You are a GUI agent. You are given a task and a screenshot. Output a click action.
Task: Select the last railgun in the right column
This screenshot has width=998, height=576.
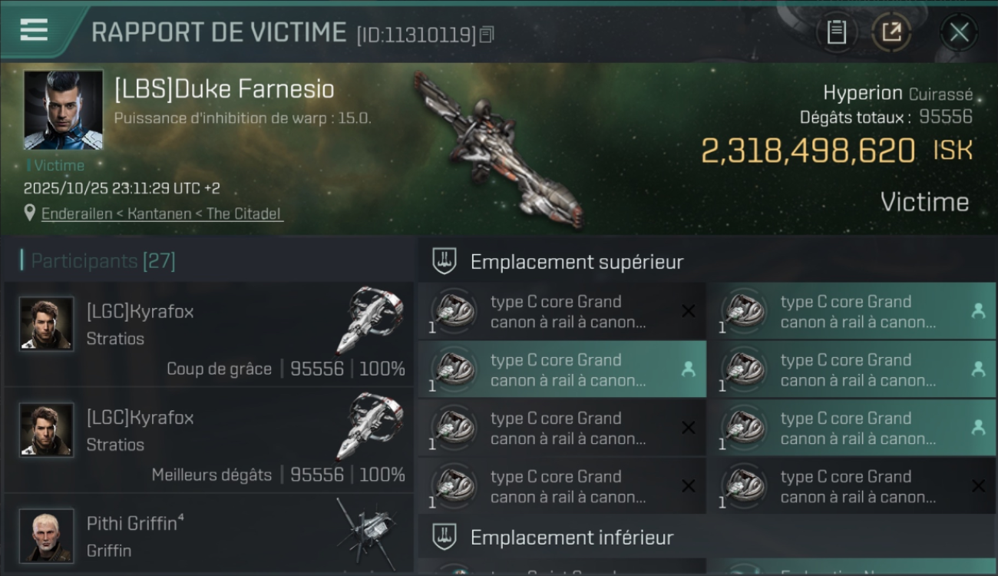point(851,486)
